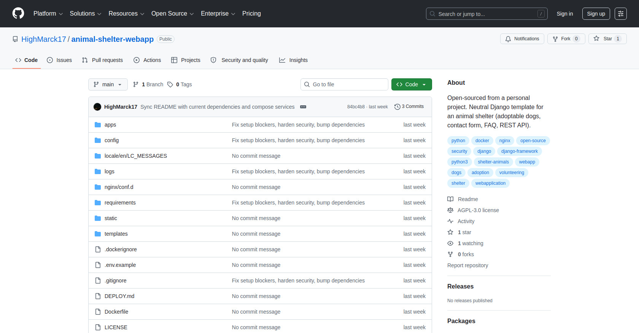Star this repository
Viewport: 639px width, 333px height.
point(607,39)
